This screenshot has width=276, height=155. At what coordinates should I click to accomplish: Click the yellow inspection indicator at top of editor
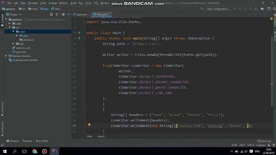point(271,19)
